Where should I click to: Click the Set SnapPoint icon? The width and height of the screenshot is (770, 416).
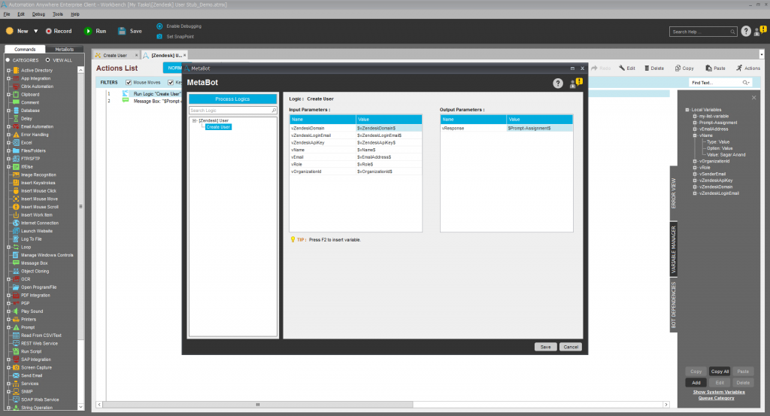(x=159, y=36)
